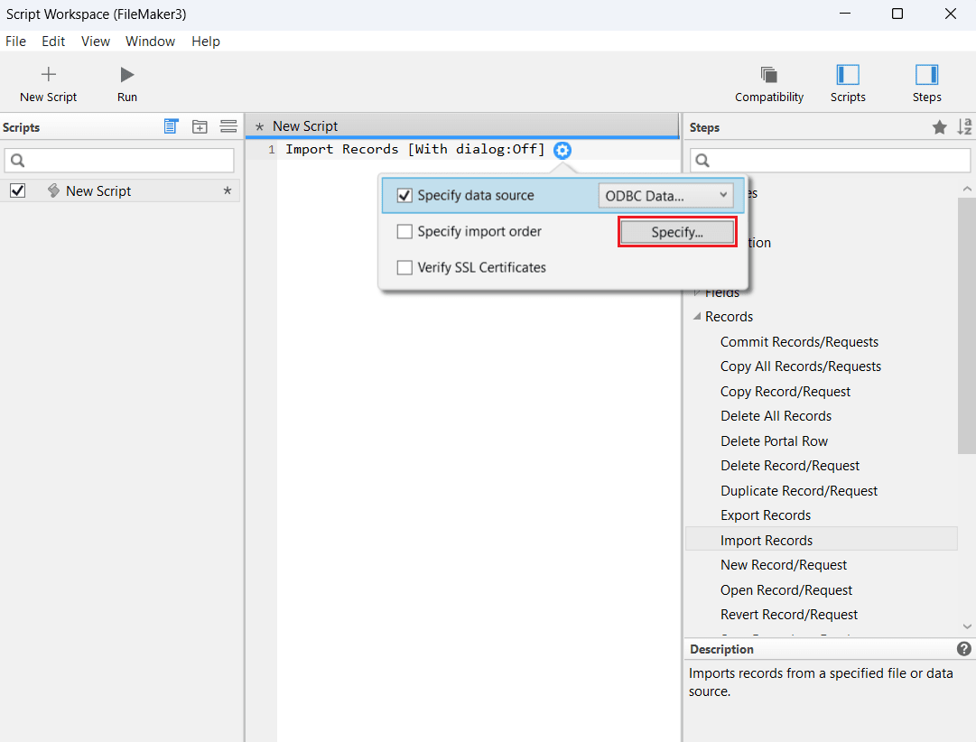
Task: Run the script with the play icon
Action: (127, 75)
